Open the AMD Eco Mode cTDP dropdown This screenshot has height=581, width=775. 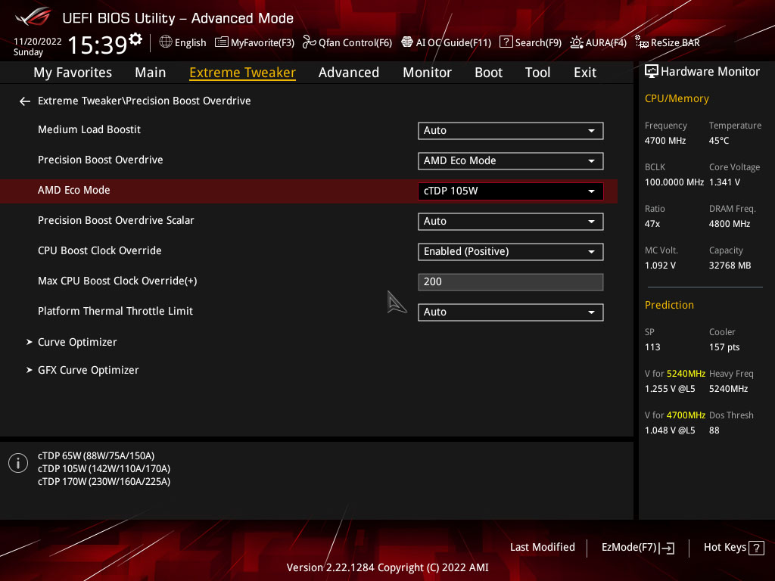[x=511, y=191]
